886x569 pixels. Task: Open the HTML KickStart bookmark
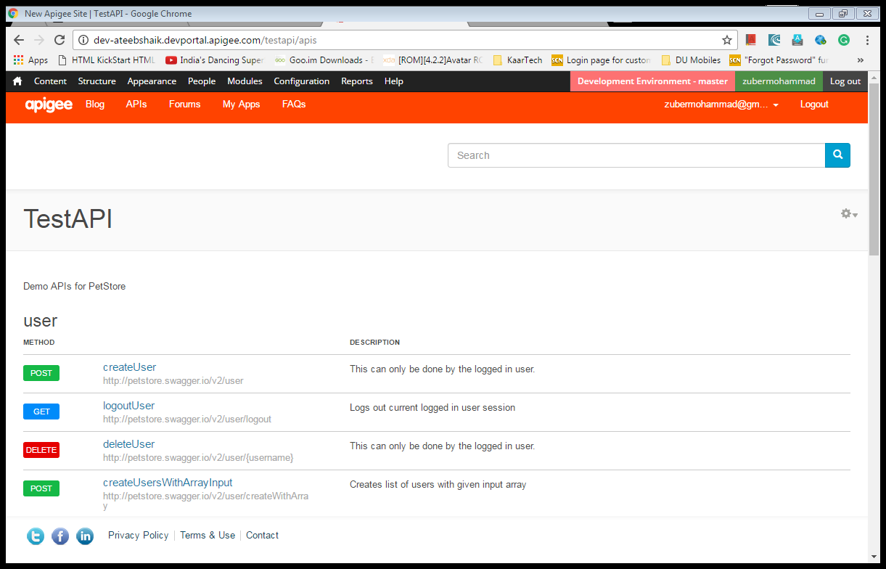(106, 60)
